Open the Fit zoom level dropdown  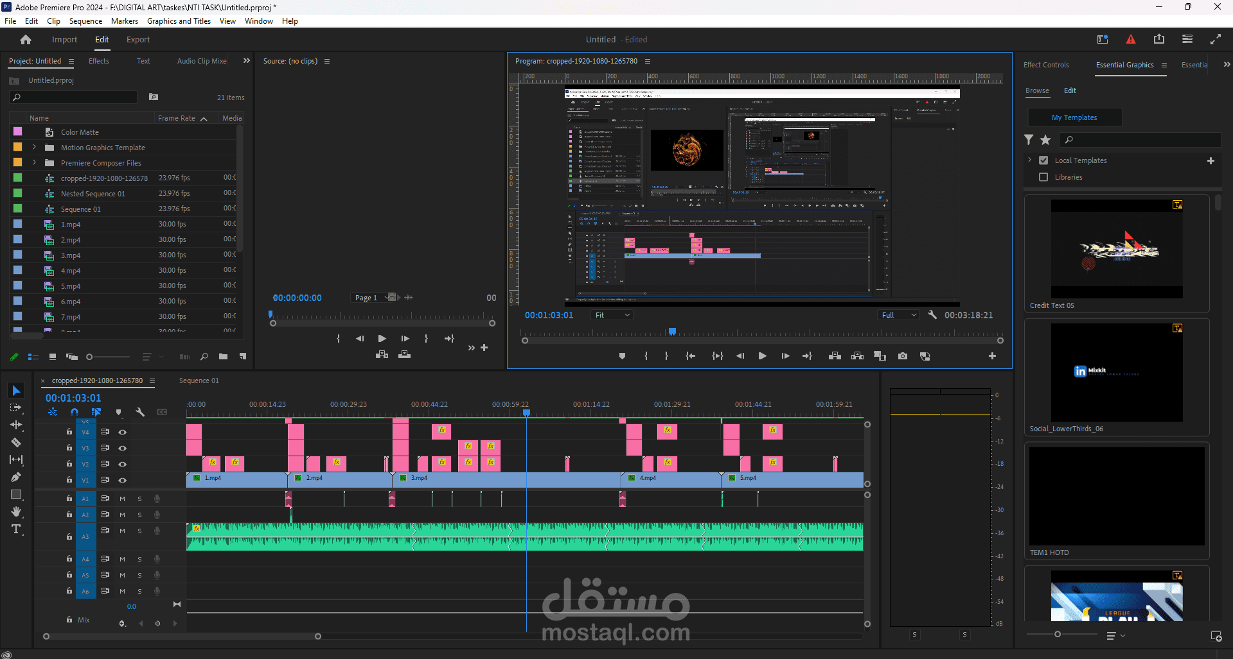pos(612,315)
